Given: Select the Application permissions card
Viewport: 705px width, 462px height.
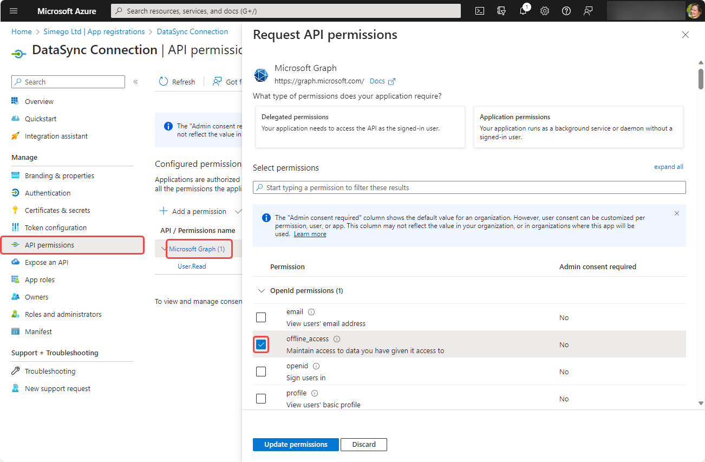Looking at the screenshot, I should [578, 127].
